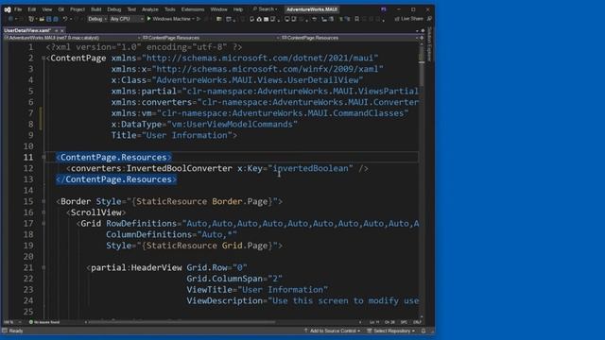Select the UserDetailView.xaml tab
Image resolution: width=605 pixels, height=340 pixels.
(27, 30)
